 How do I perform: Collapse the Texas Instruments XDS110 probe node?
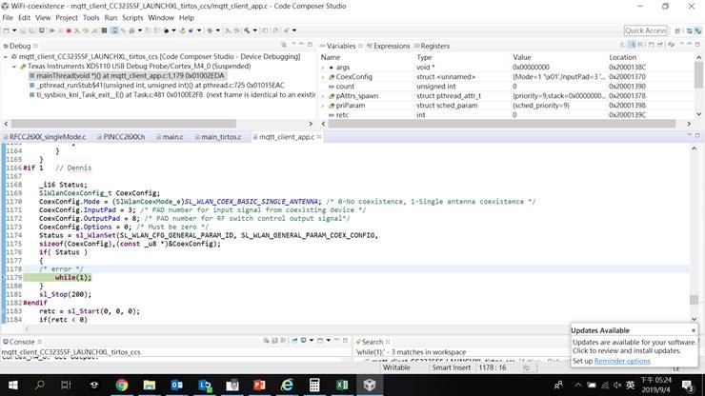click(x=14, y=66)
